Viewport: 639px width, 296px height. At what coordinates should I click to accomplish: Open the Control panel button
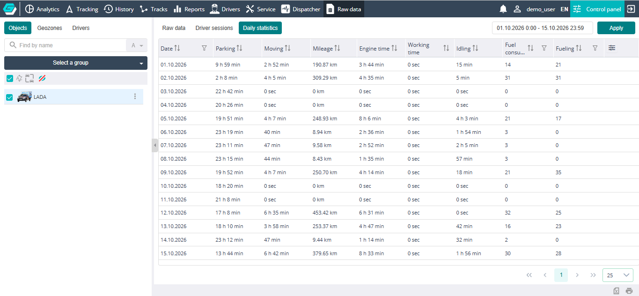pos(597,9)
